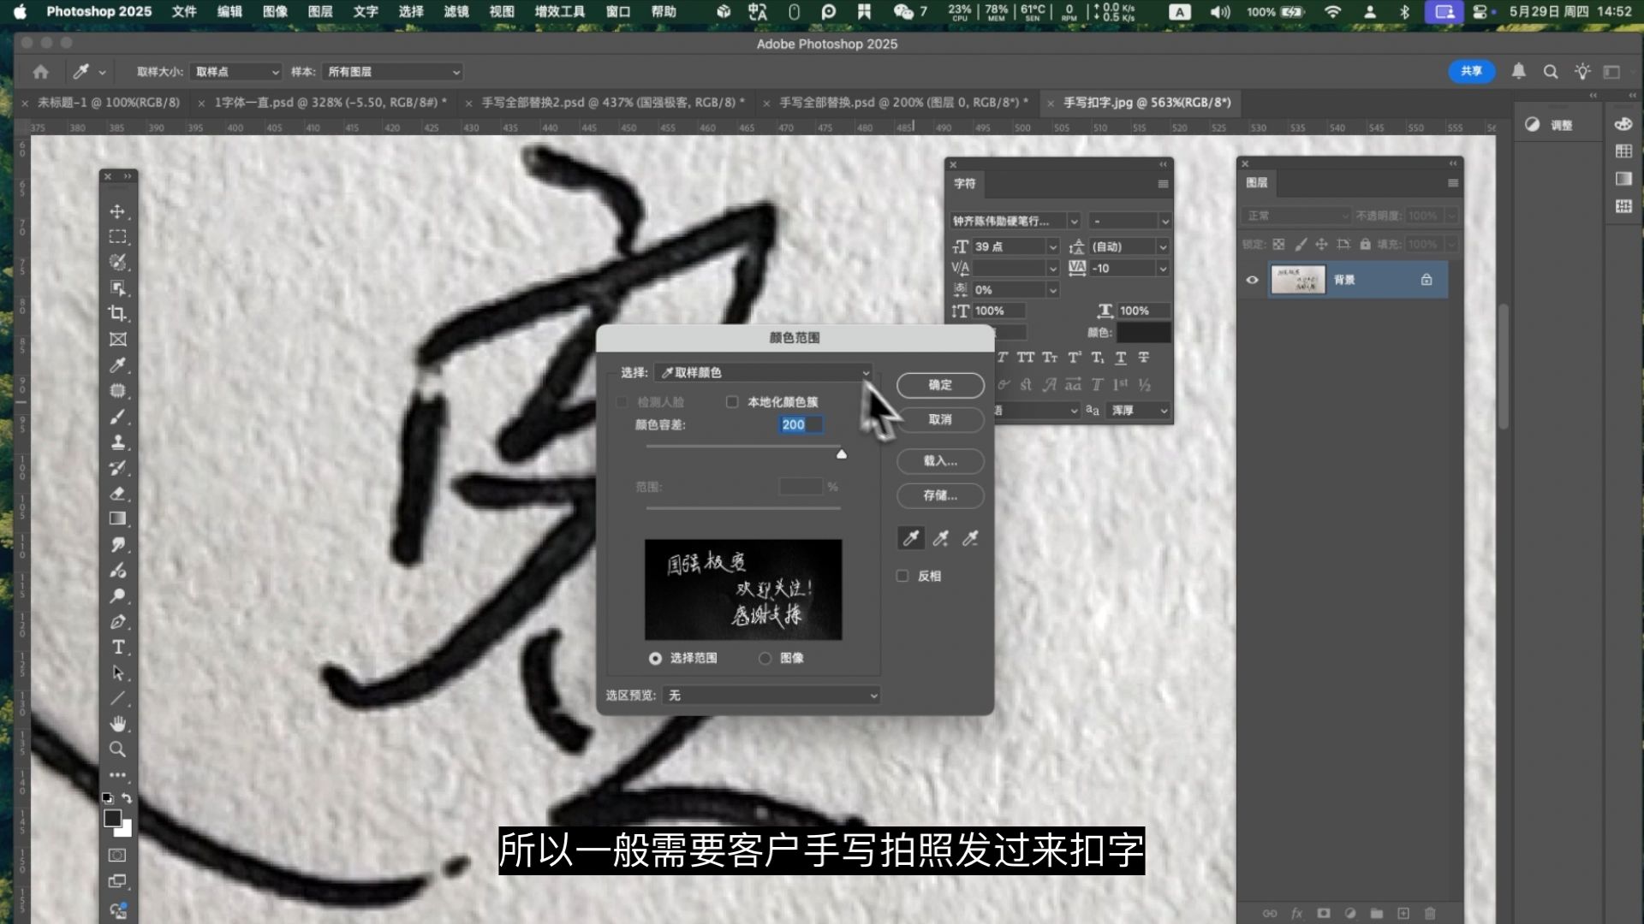
Task: Swap foreground and background colors
Action: point(127,797)
